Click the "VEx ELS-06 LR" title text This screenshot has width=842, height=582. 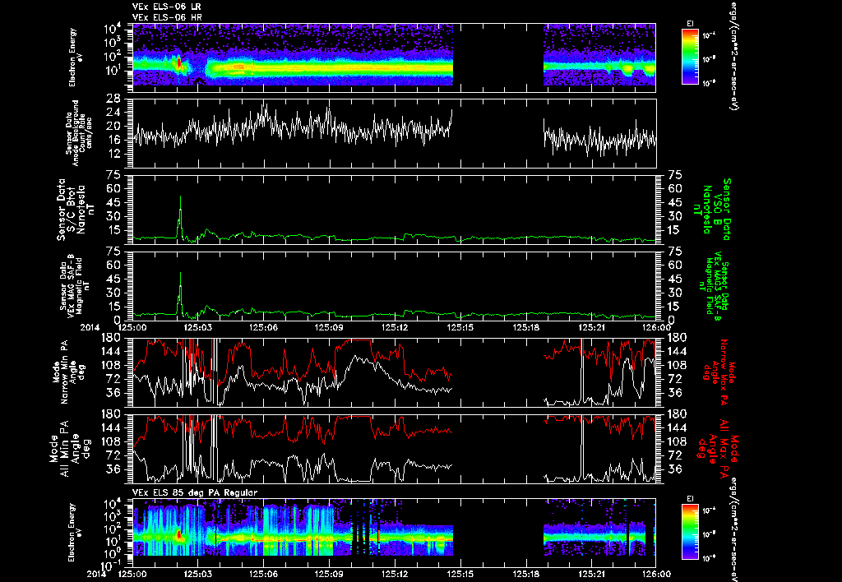167,7
